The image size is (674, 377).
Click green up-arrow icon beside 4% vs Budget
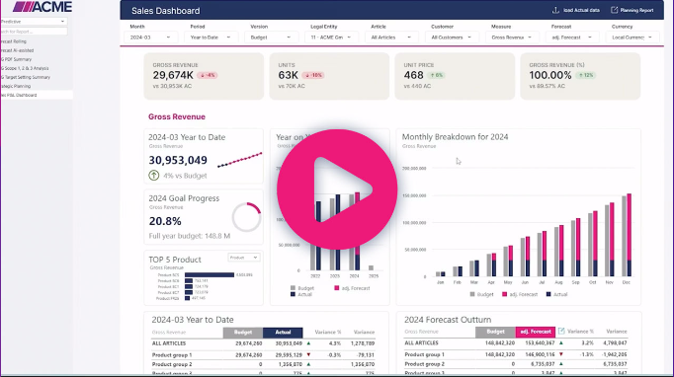pyautogui.click(x=154, y=176)
